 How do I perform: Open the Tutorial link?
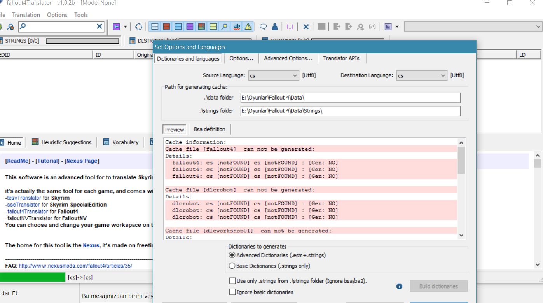47,161
